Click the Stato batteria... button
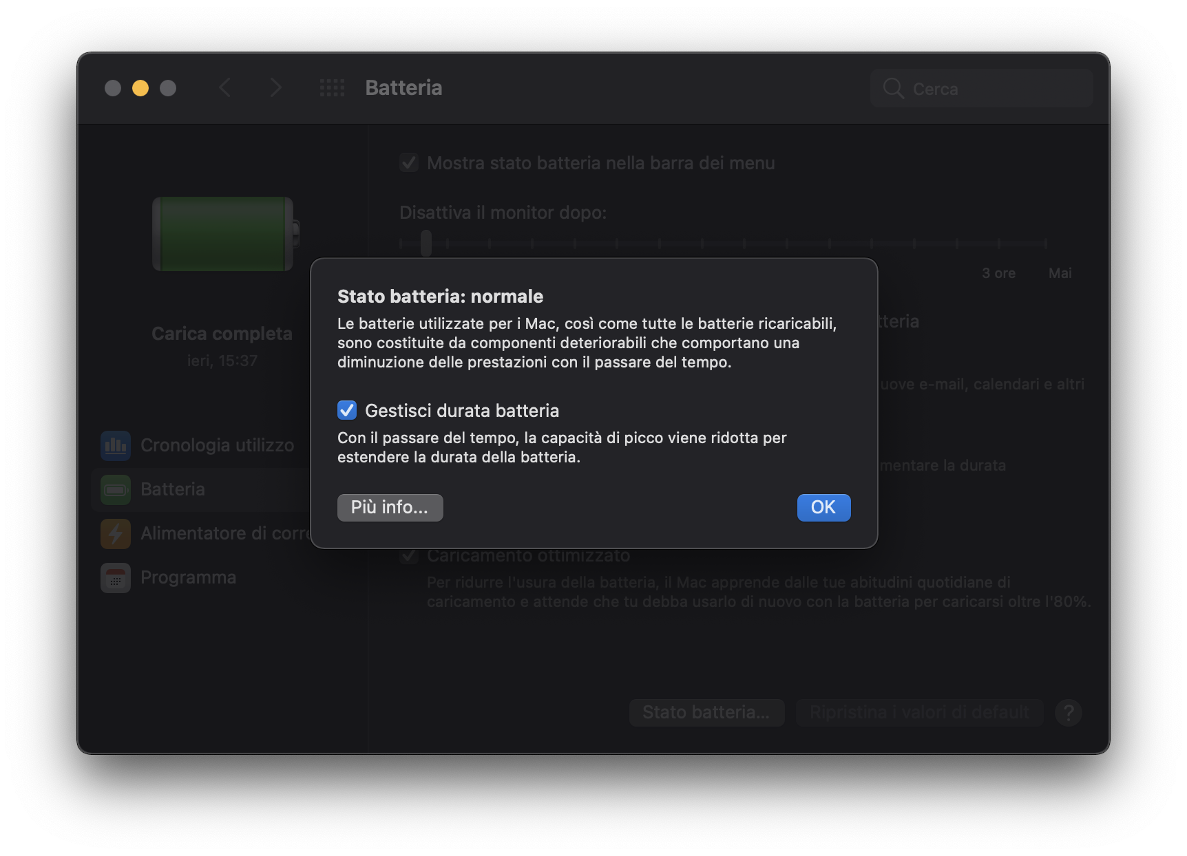The height and width of the screenshot is (856, 1187). (x=706, y=712)
